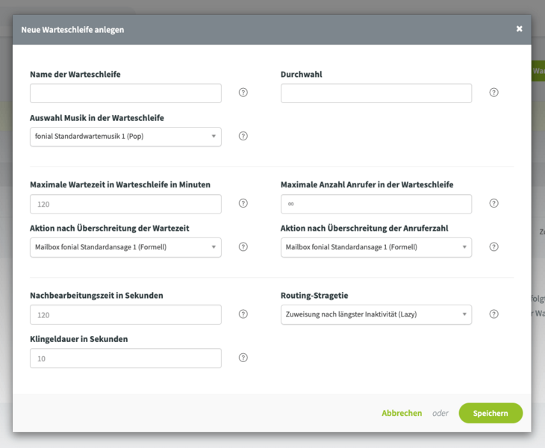Click help icon next to Klingeldauer field

243,358
